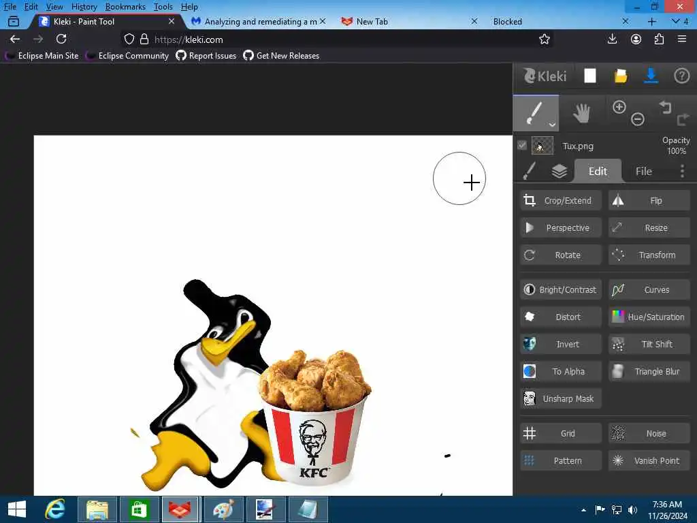Click the kleki.com address bar
Image resolution: width=697 pixels, height=523 pixels.
tap(338, 39)
